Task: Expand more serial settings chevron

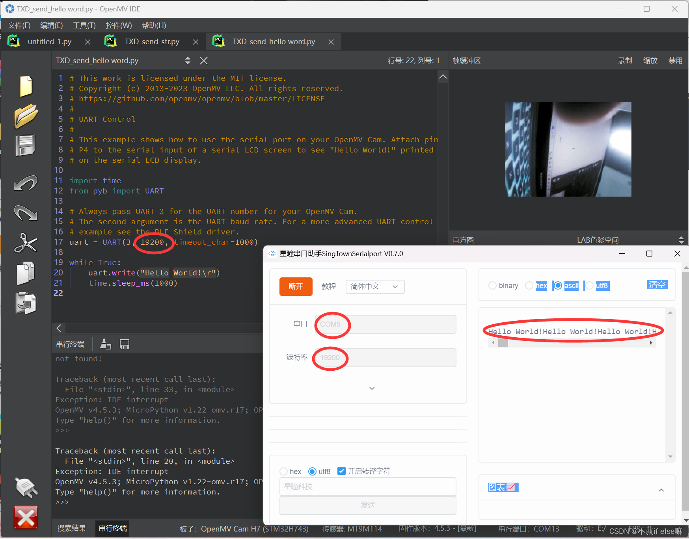Action: [372, 388]
